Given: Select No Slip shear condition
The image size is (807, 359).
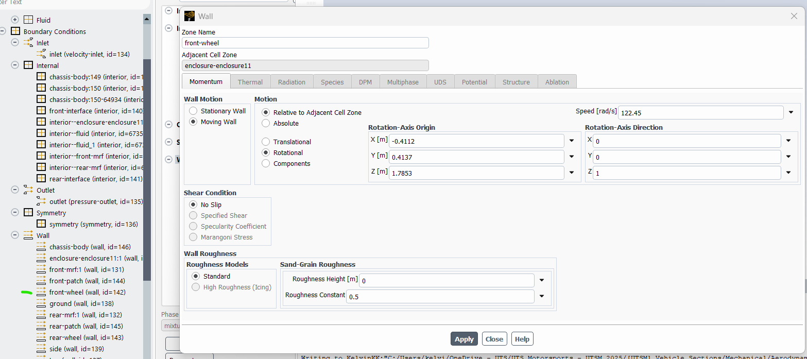Looking at the screenshot, I should coord(193,204).
